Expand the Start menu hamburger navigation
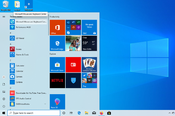The height and width of the screenshot is (116, 175). (x=4, y=17)
